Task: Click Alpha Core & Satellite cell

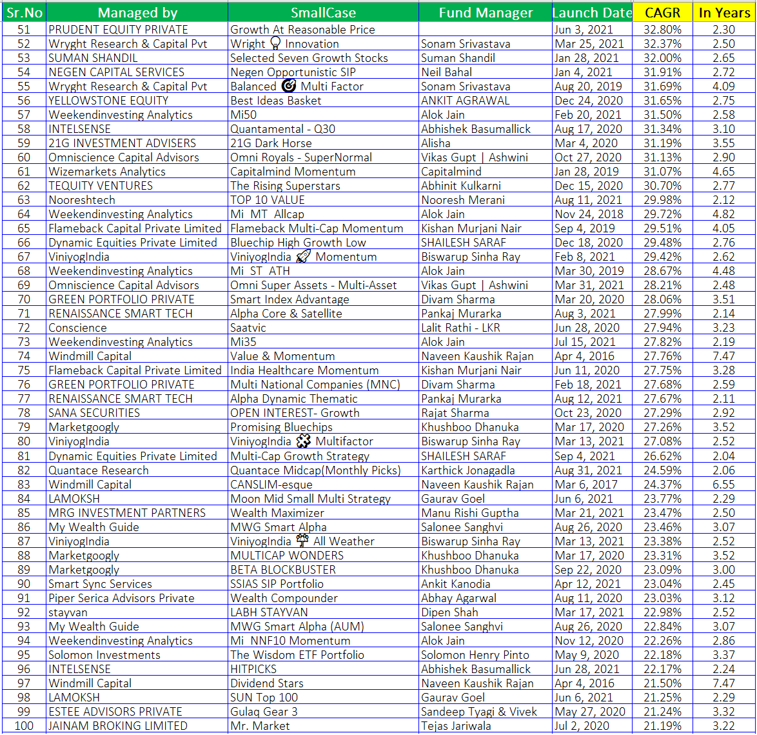Action: coord(323,314)
